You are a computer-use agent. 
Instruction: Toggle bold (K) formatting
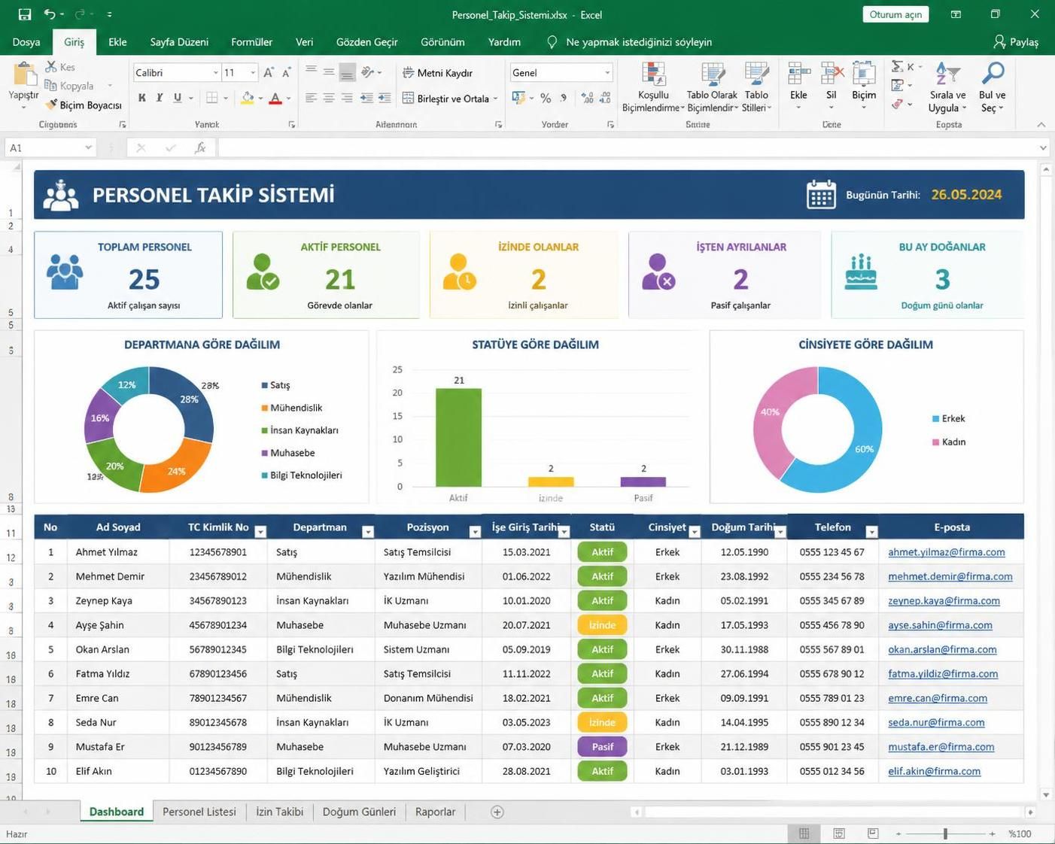[142, 98]
